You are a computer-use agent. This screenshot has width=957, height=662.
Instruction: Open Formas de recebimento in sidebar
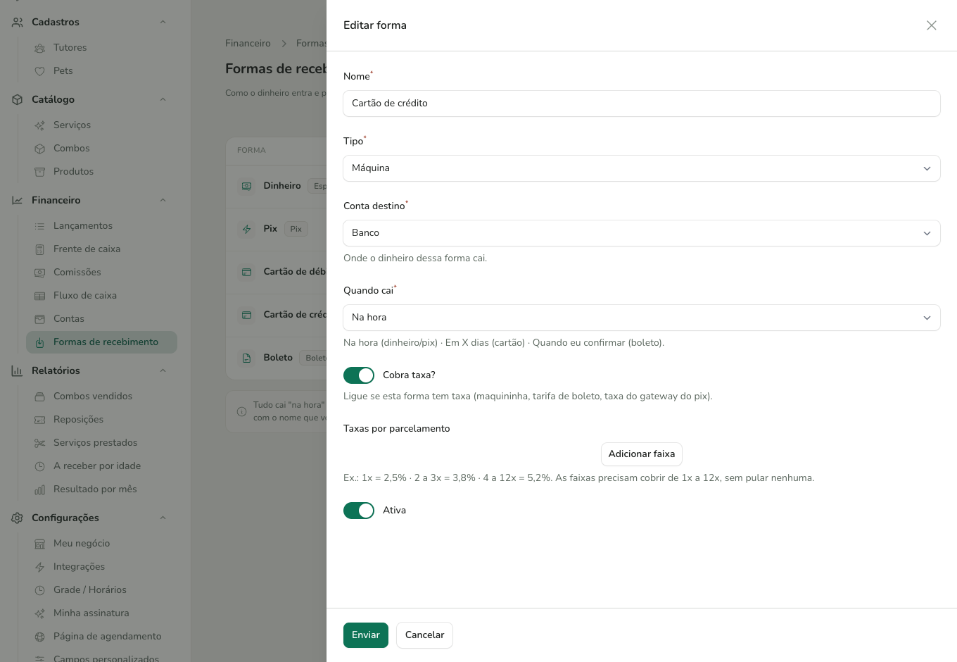pyautogui.click(x=101, y=342)
